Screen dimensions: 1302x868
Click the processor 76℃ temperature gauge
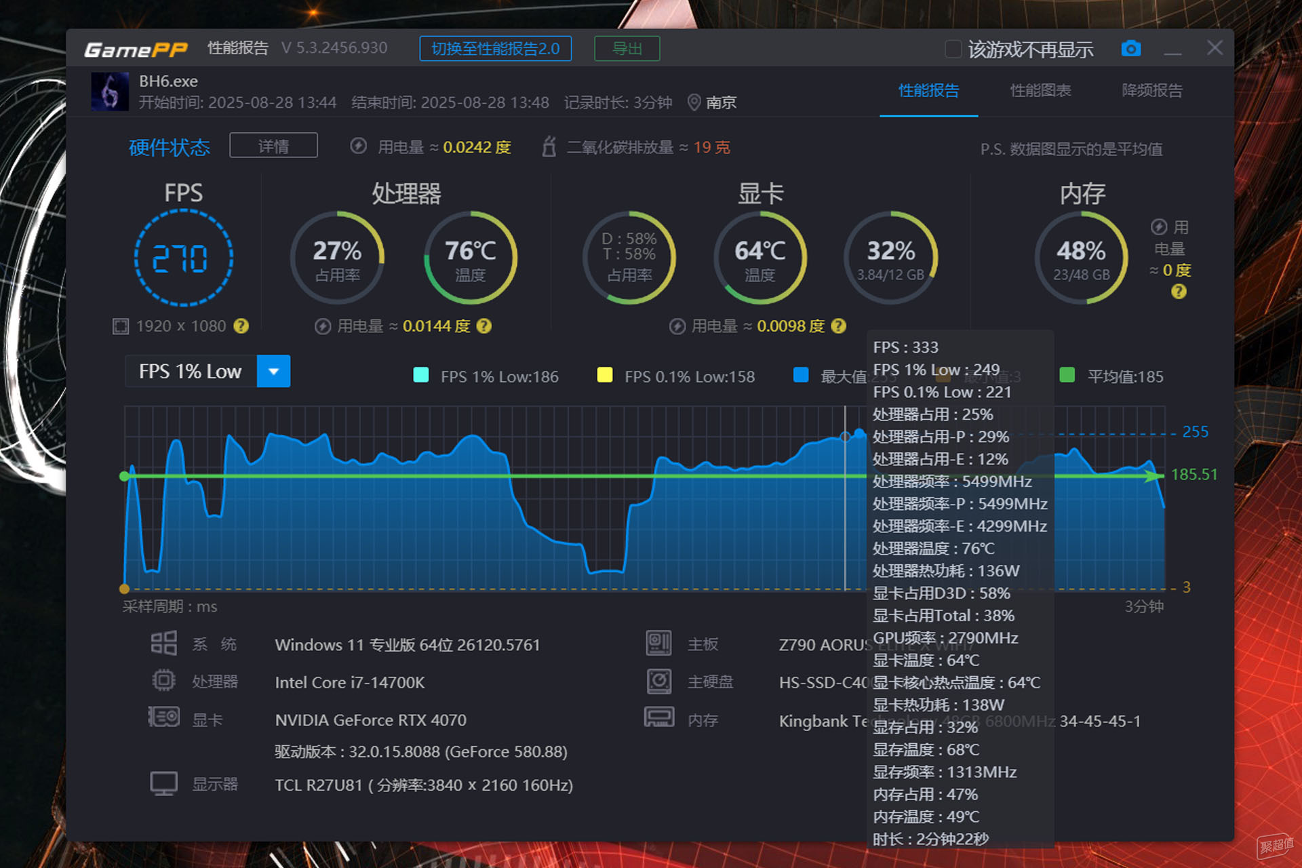(470, 258)
